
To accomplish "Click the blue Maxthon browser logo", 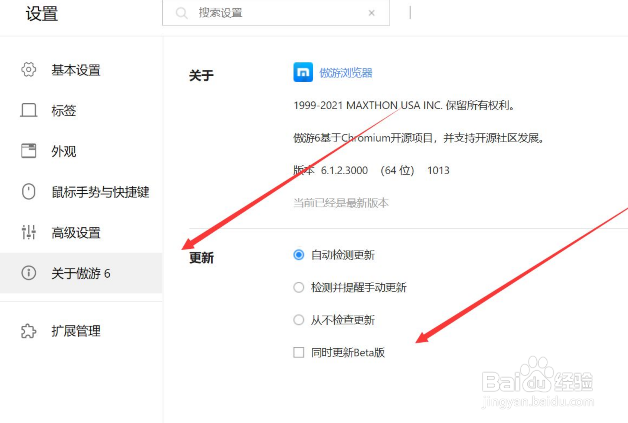I will tap(303, 72).
